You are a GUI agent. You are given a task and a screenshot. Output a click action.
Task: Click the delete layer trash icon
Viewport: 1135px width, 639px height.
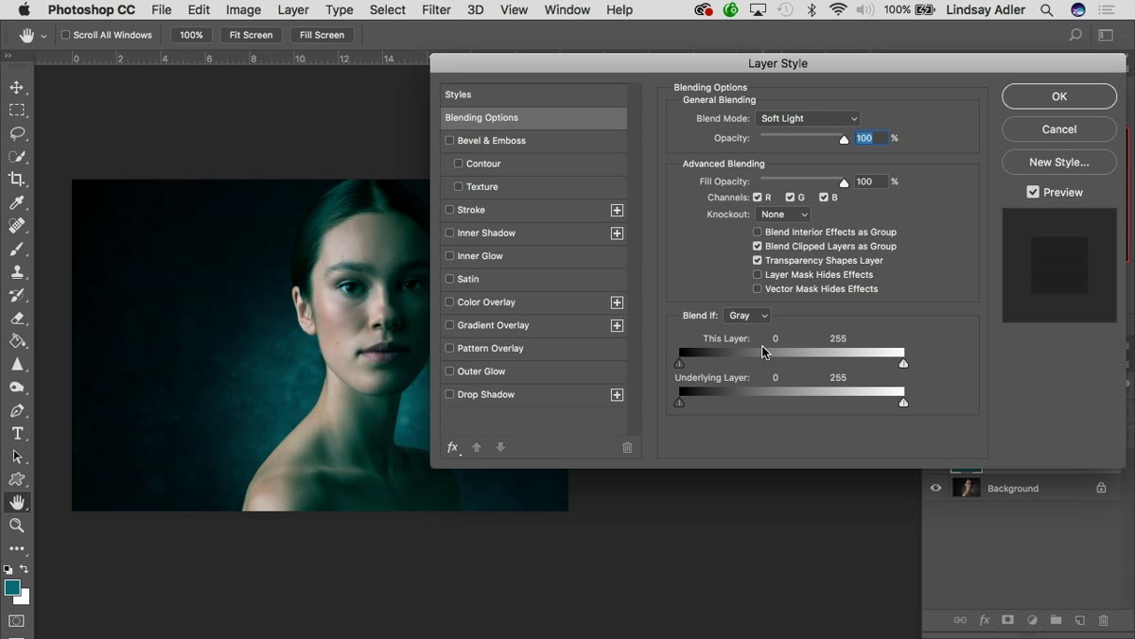[1104, 620]
